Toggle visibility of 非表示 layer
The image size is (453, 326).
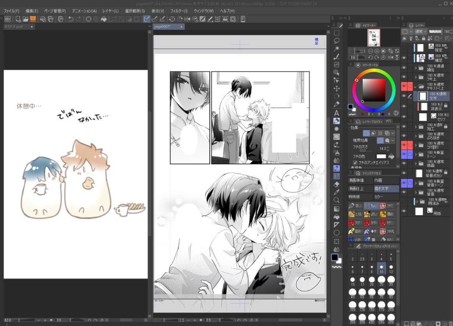click(x=404, y=106)
